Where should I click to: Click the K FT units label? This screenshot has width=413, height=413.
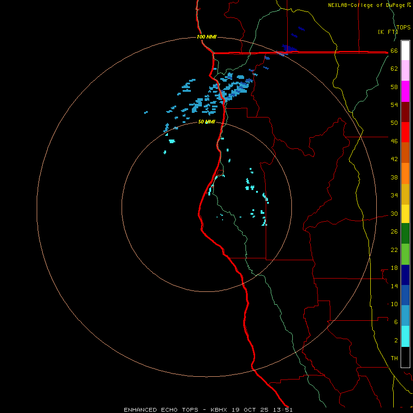click(x=387, y=32)
